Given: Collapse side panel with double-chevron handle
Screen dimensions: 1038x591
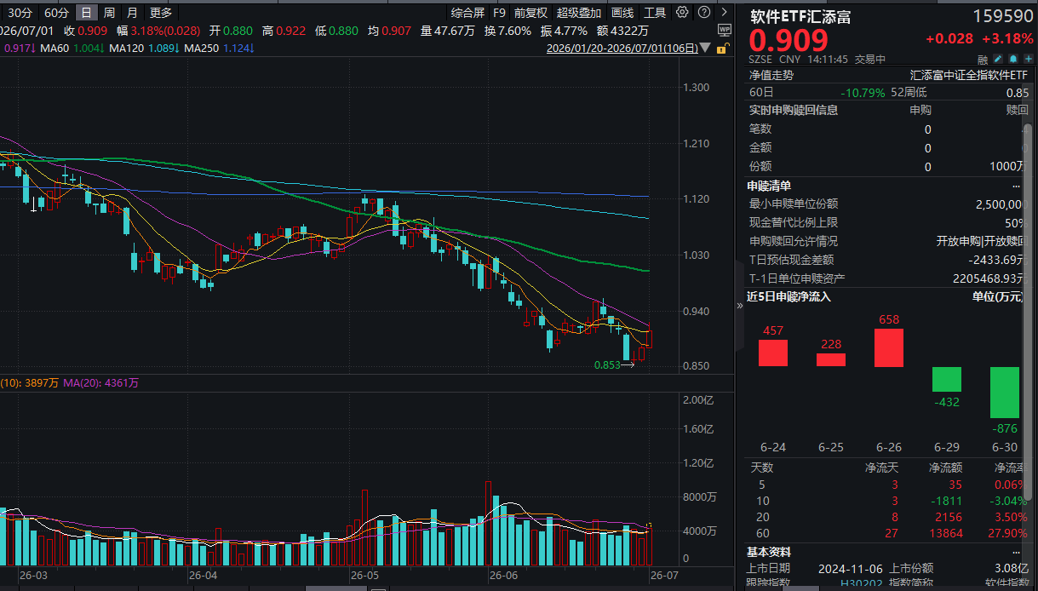Looking at the screenshot, I should [739, 305].
